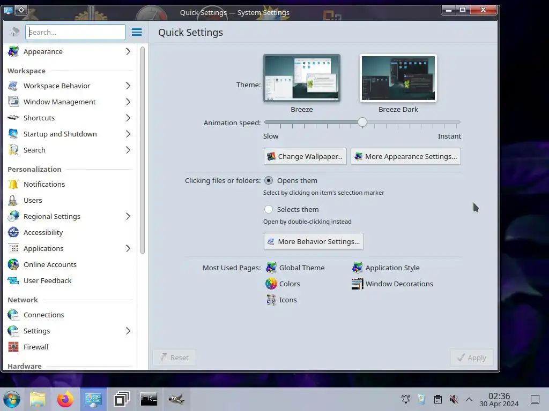Expand the Shortcuts chevron
549x411 pixels.
coord(128,118)
